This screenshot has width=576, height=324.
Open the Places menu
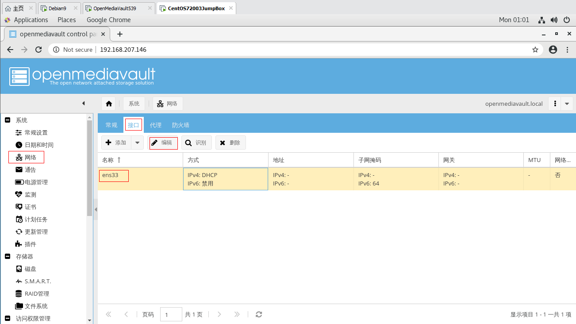67,20
